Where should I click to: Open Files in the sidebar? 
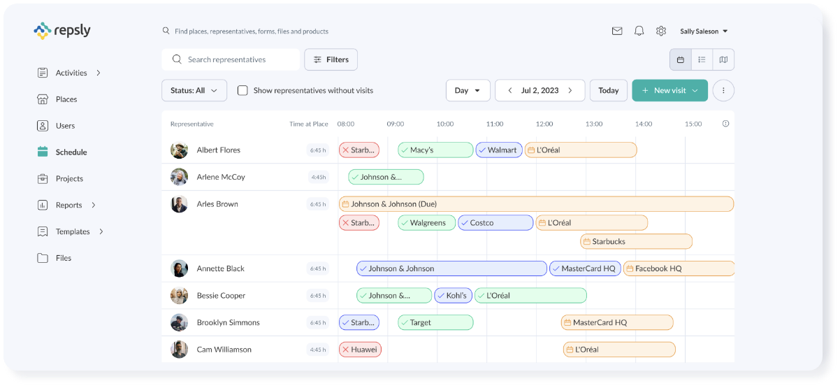[64, 258]
